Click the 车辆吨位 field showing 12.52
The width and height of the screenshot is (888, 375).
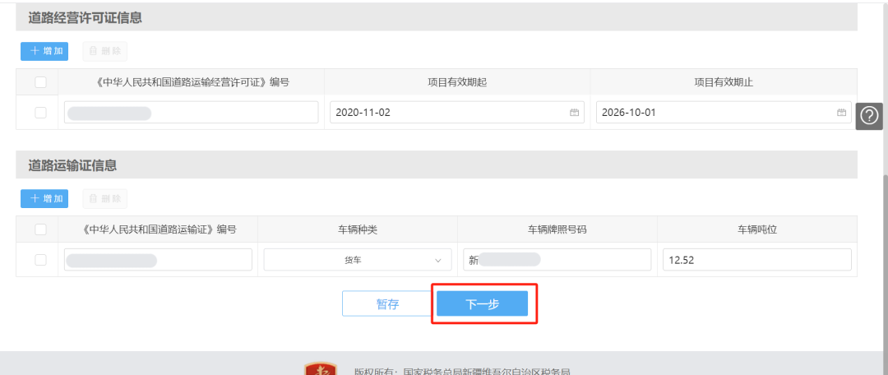click(756, 260)
